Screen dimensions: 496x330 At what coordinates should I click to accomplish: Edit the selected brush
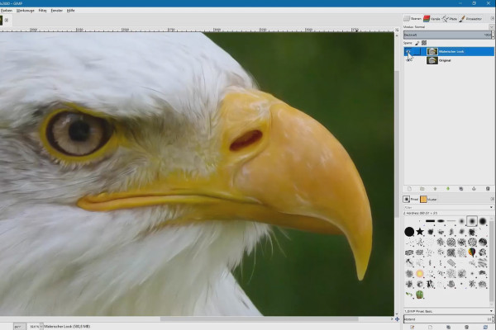(x=413, y=328)
